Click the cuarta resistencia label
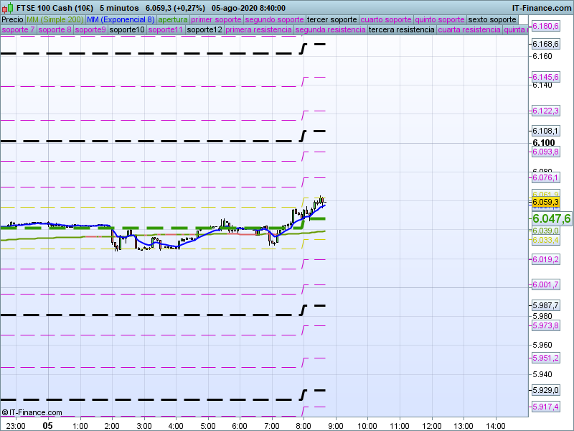The image size is (574, 431). (x=469, y=30)
